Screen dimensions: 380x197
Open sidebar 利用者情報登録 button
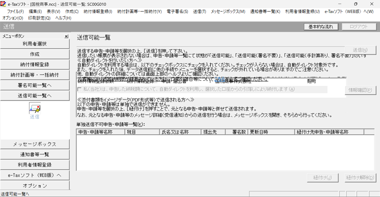[x=35, y=165]
